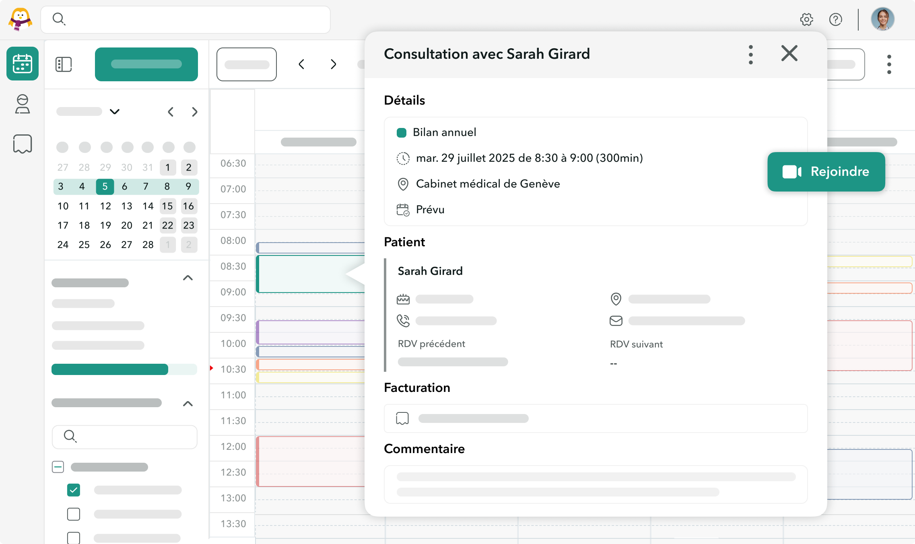The height and width of the screenshot is (544, 915).
Task: Collapse the second sidebar section chevron
Action: point(188,404)
